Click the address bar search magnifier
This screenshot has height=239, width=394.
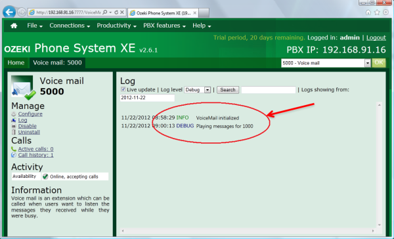click(x=105, y=12)
